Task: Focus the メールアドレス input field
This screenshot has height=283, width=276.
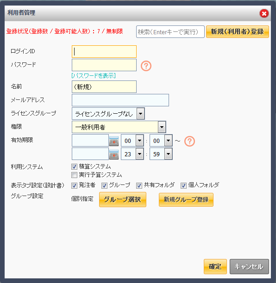Action: 120,100
